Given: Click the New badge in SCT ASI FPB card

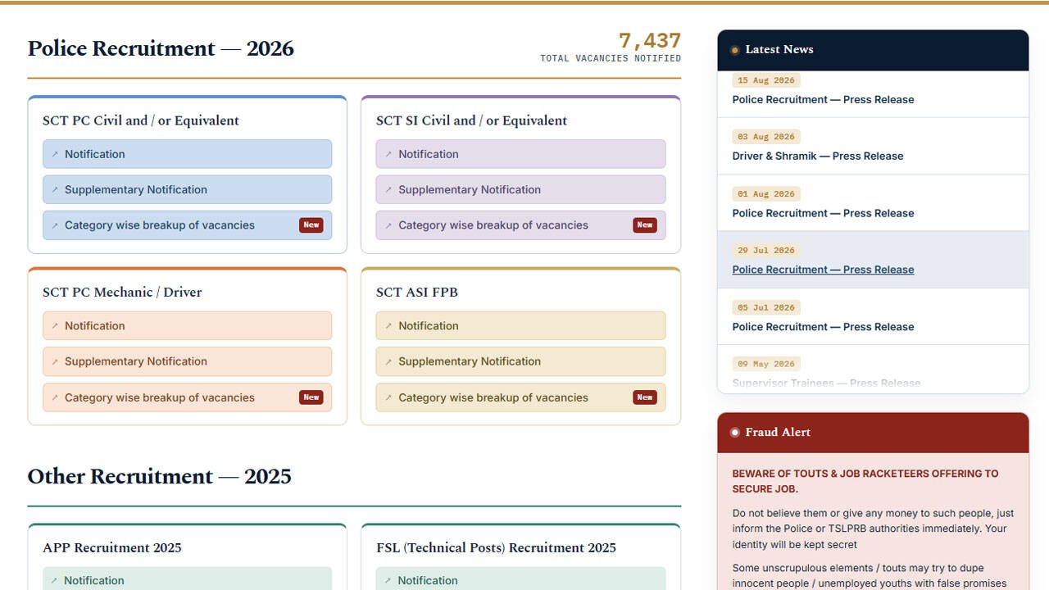Looking at the screenshot, I should click(645, 397).
